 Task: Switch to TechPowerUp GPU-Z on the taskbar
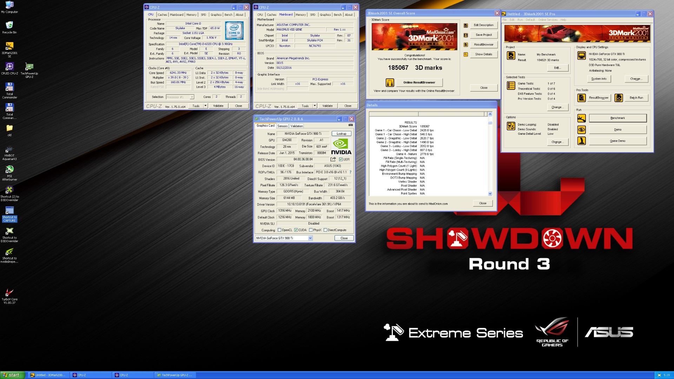175,375
